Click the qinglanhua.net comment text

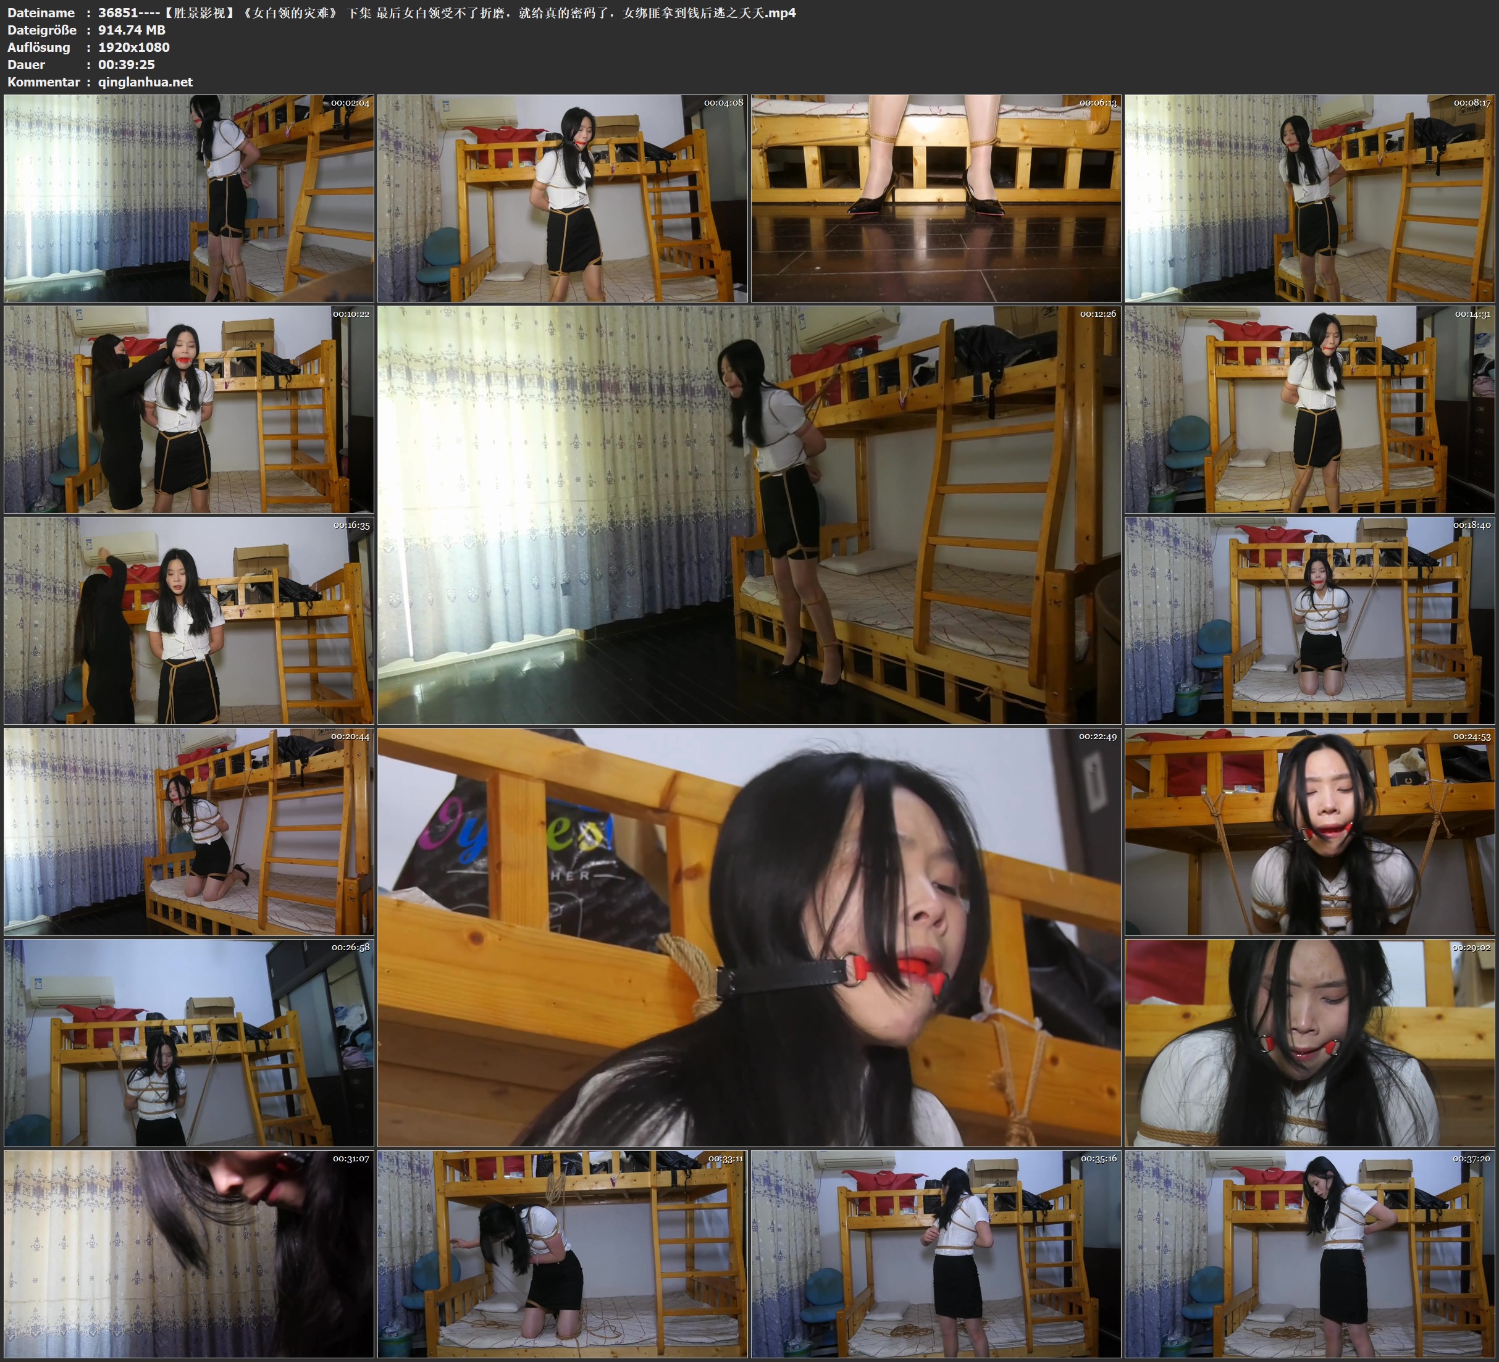pos(145,81)
